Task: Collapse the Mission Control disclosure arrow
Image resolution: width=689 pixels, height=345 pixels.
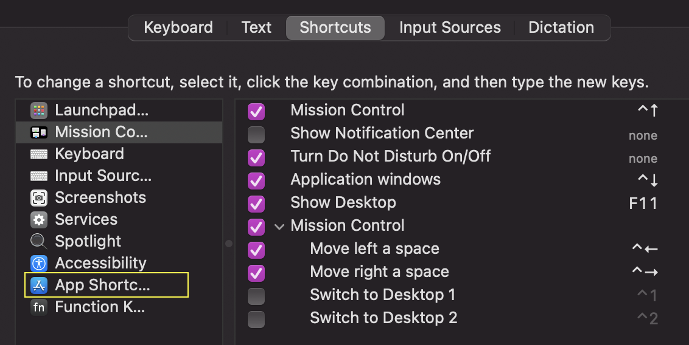Action: tap(279, 227)
